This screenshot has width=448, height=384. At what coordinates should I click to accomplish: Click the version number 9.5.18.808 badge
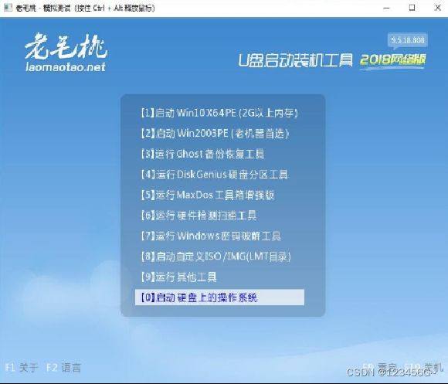tap(408, 40)
